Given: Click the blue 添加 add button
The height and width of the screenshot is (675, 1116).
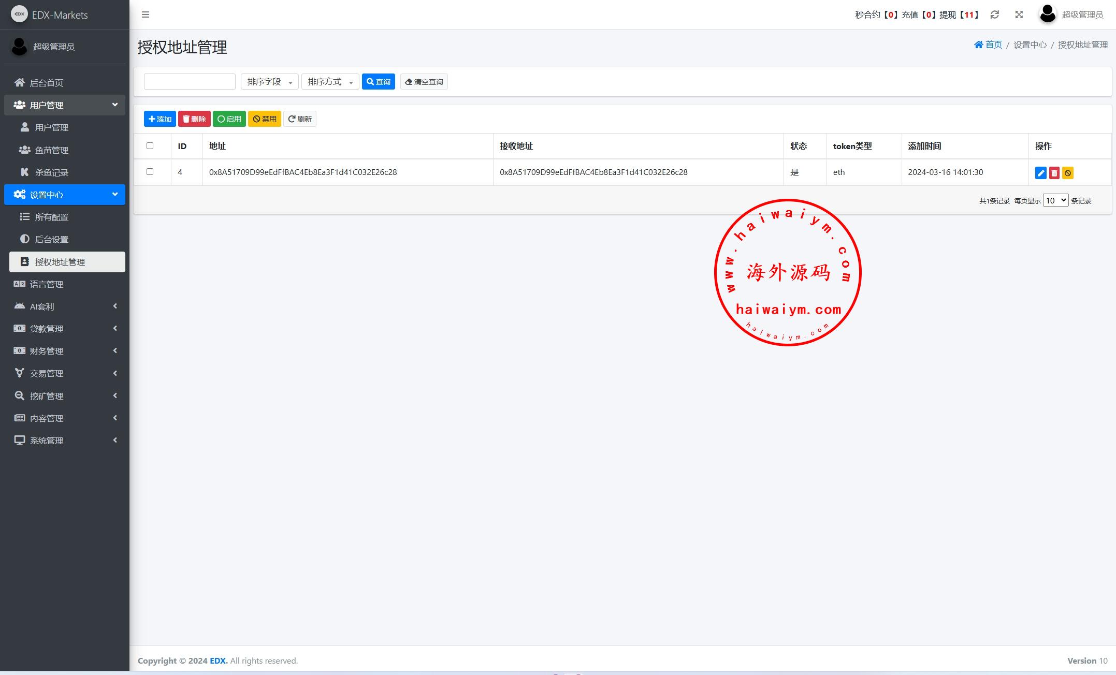Looking at the screenshot, I should pyautogui.click(x=160, y=119).
